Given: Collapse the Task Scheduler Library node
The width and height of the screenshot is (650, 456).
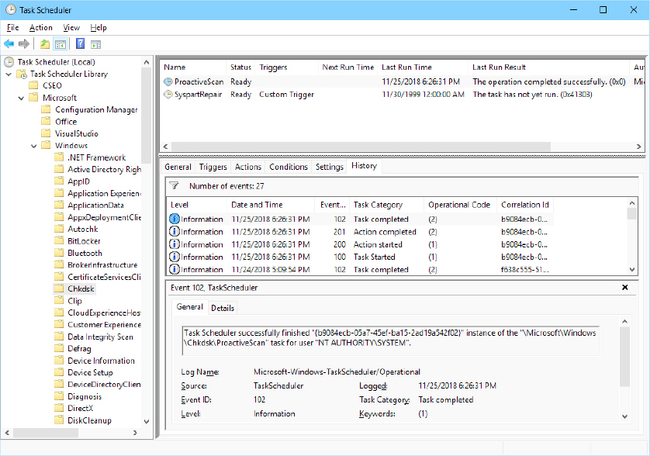Looking at the screenshot, I should tap(9, 74).
